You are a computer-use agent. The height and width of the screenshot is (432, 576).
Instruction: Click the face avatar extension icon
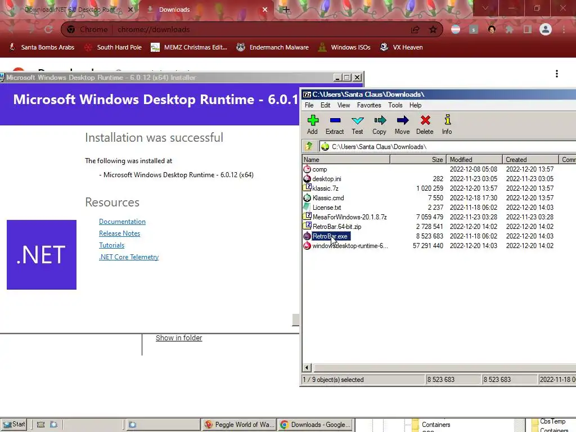coord(492,29)
